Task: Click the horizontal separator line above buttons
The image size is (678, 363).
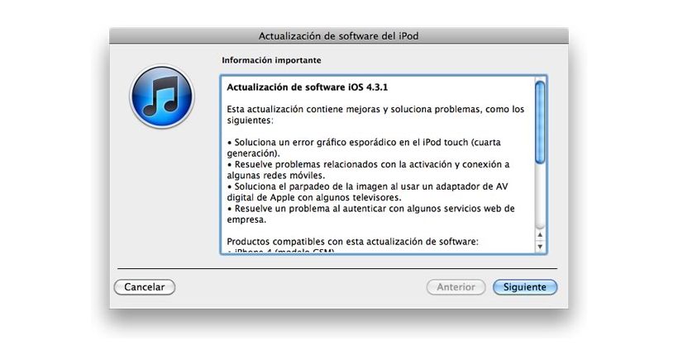Action: 337,268
